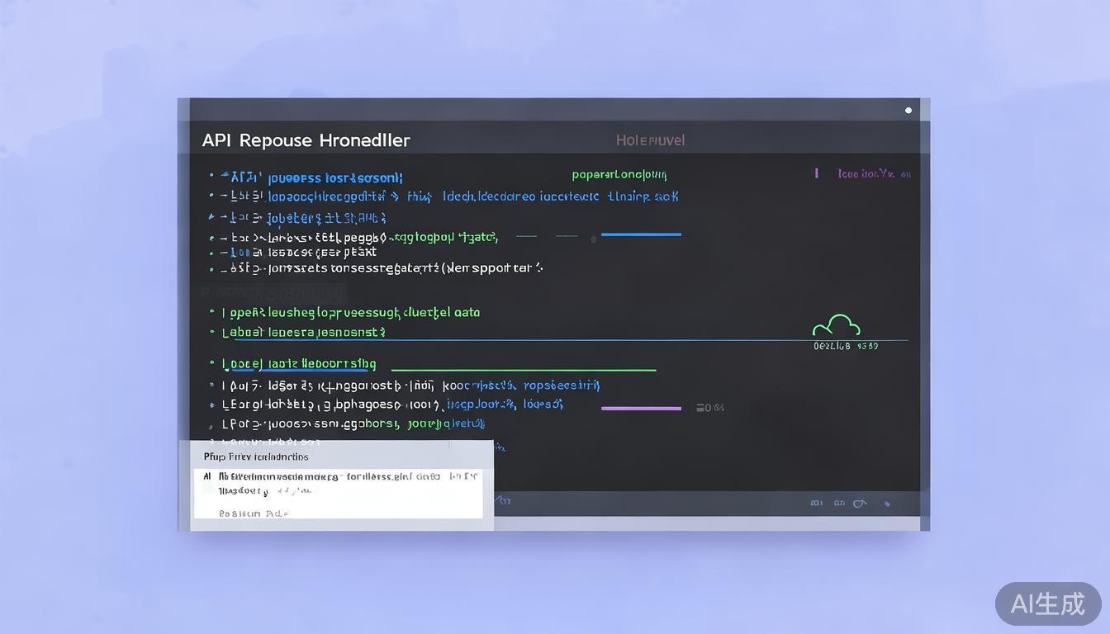
Task: Click the 'API Repouse Hronedller' title
Action: pos(306,140)
